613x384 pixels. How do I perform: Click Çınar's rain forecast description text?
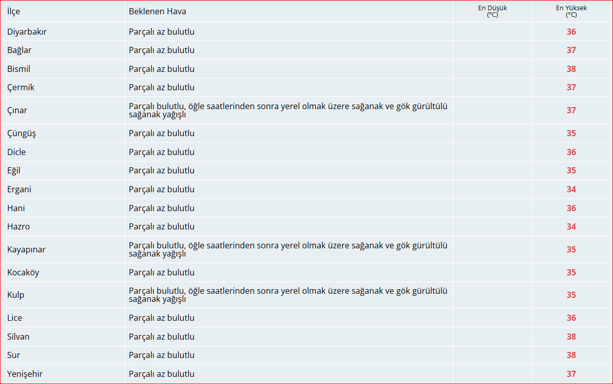point(288,110)
